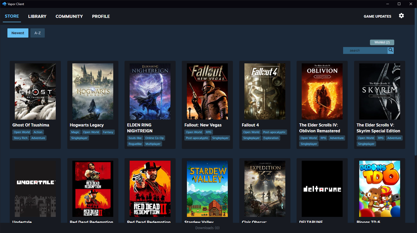The image size is (417, 233).
Task: Click the Hogwarts Legacy title
Action: 87,125
